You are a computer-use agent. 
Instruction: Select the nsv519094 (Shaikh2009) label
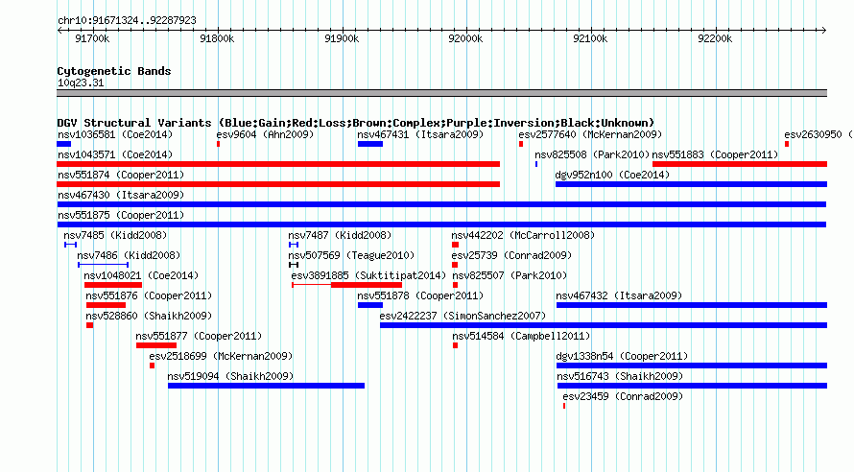[230, 376]
